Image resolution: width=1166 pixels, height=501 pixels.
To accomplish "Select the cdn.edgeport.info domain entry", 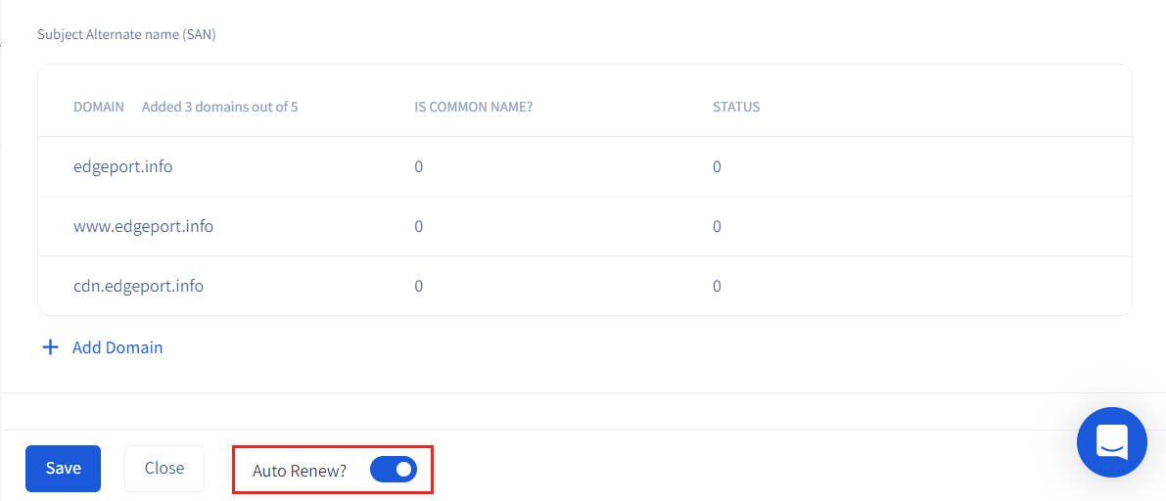I will pyautogui.click(x=138, y=286).
